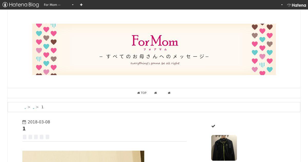Go to TOP in navigation menu

pyautogui.click(x=142, y=93)
